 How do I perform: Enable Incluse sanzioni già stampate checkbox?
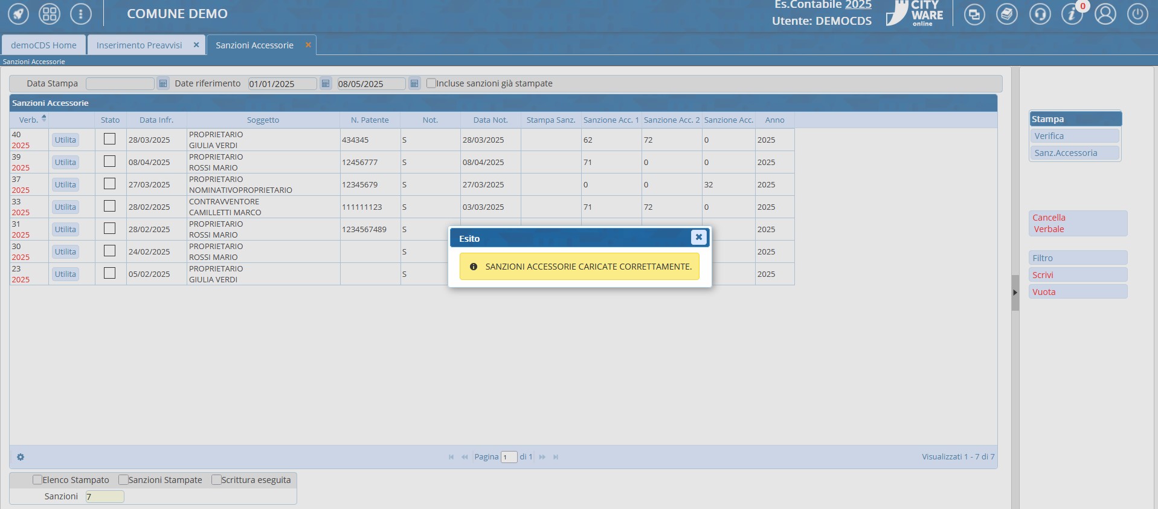431,83
